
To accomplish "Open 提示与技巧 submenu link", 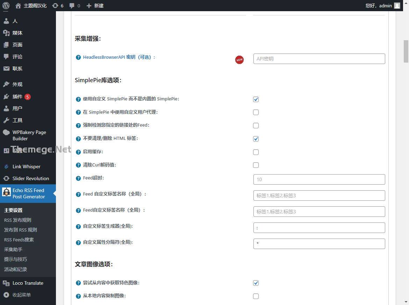I will 15,259.
